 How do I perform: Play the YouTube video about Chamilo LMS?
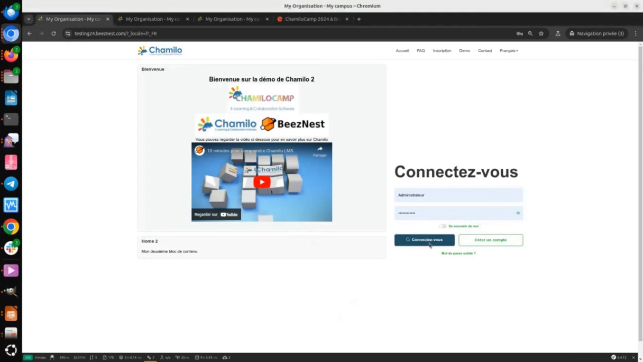pyautogui.click(x=262, y=182)
